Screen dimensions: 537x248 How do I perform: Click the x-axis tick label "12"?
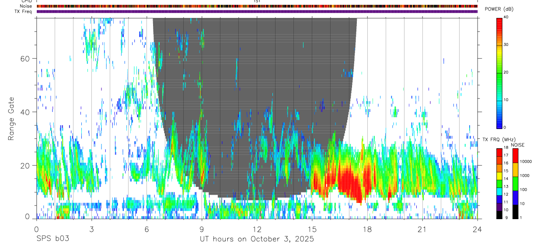pos(257,229)
